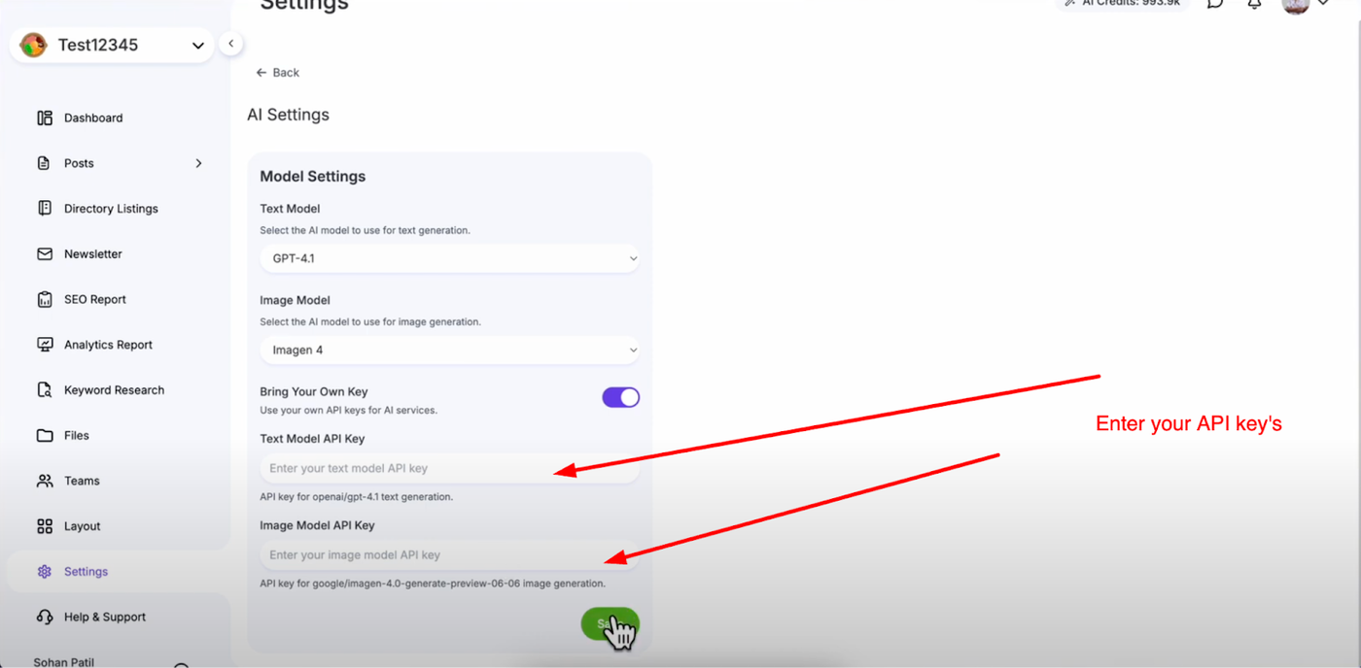Open Layout from the sidebar menu
Viewport: 1361px width, 668px height.
click(x=82, y=526)
